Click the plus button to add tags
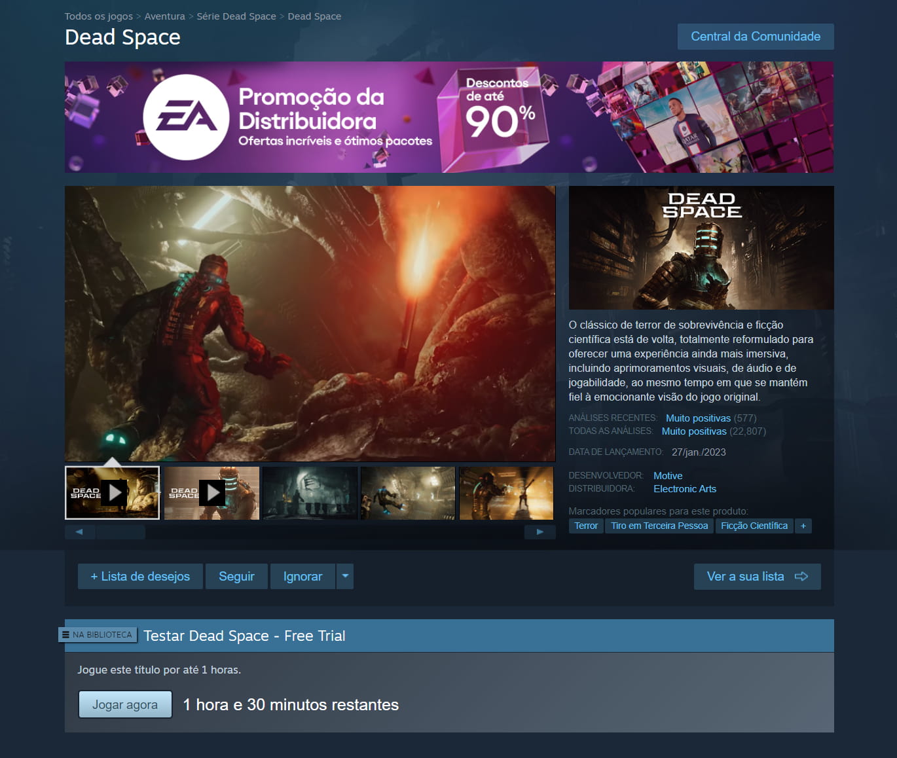897x758 pixels. (x=803, y=526)
